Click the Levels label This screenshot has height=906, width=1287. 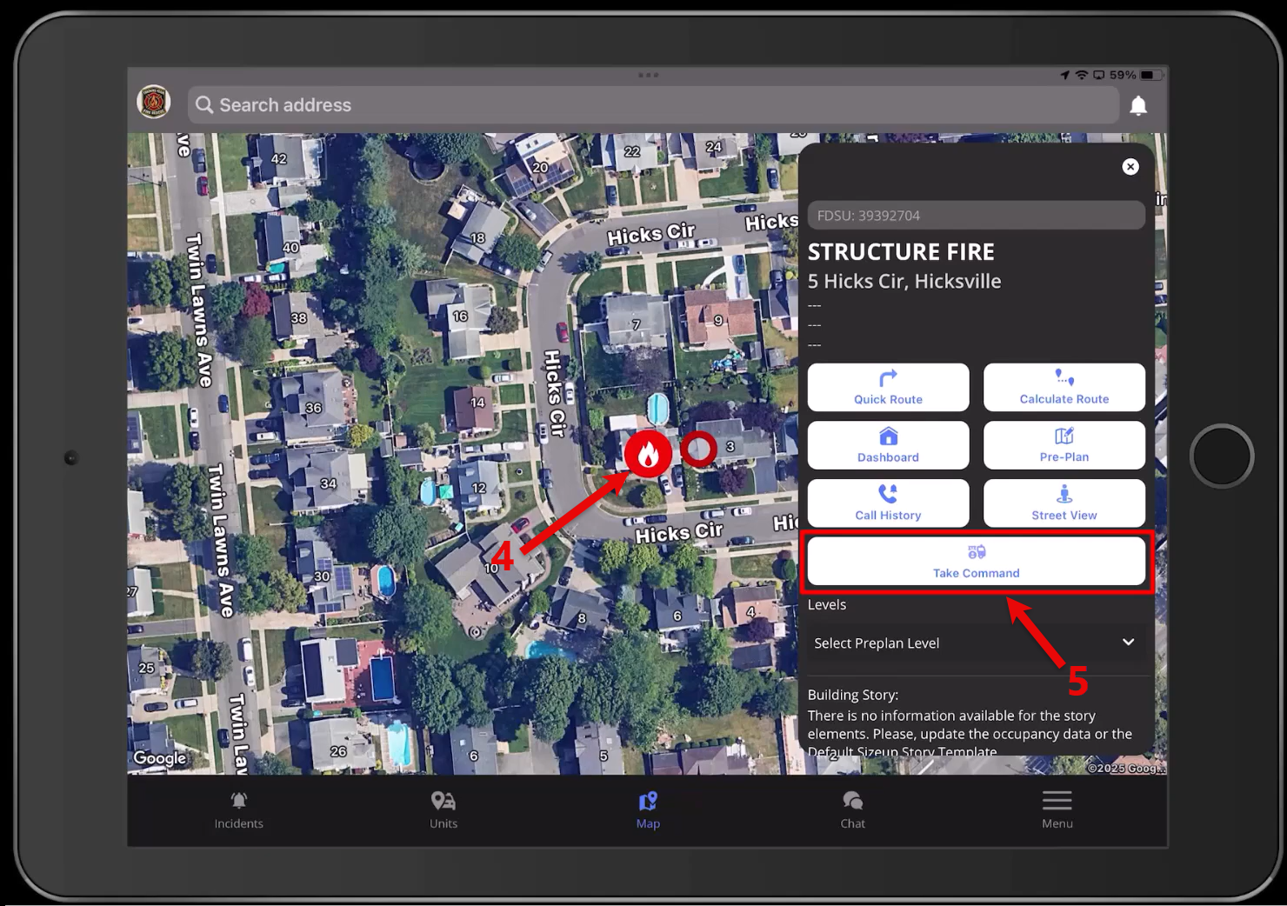(x=827, y=604)
